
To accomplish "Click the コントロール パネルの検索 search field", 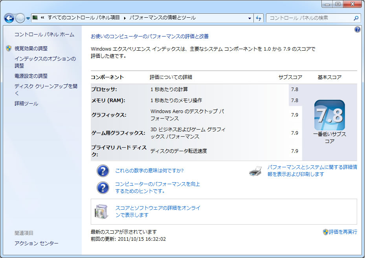I will coord(308,18).
